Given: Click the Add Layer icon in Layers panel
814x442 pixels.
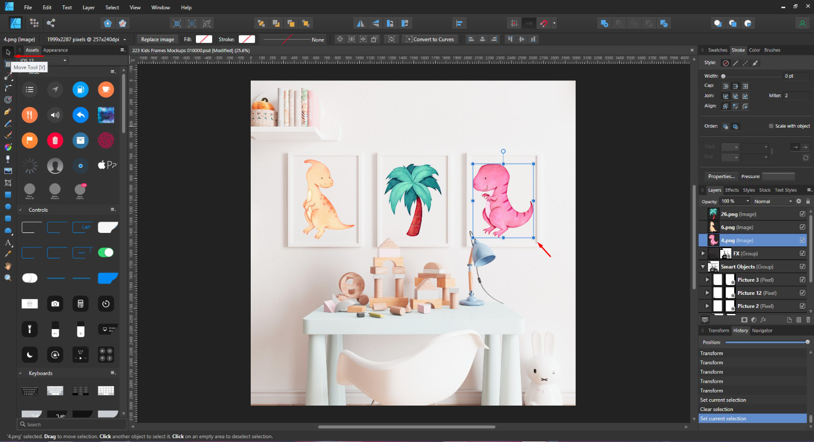Looking at the screenshot, I should point(790,320).
